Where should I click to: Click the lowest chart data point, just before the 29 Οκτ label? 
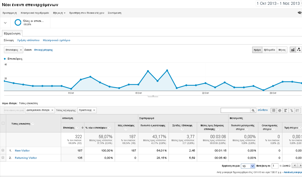tap(264, 90)
